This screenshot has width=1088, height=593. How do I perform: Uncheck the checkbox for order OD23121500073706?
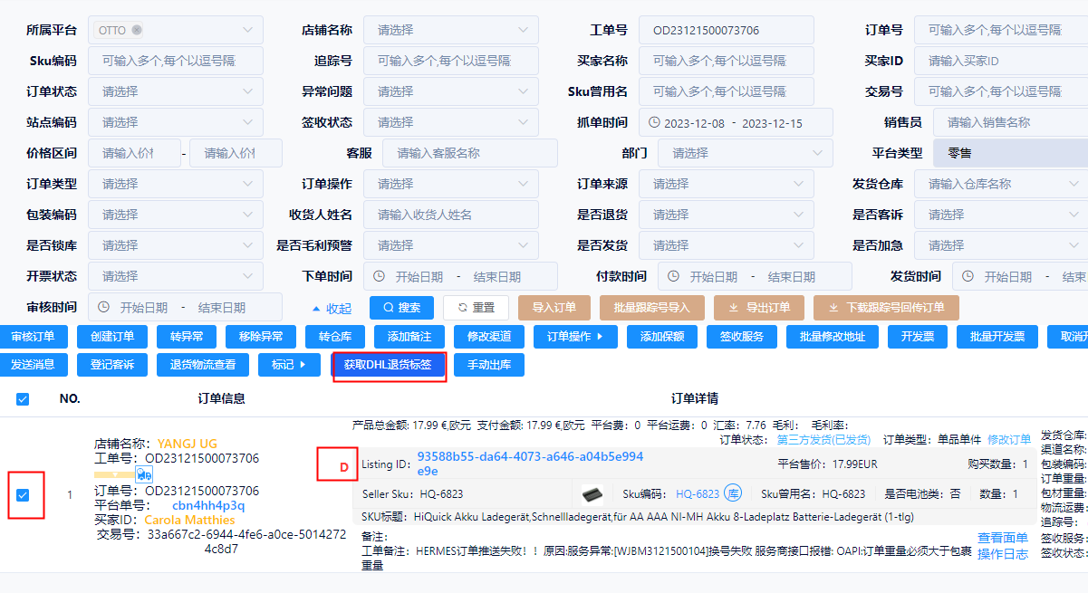[x=22, y=495]
